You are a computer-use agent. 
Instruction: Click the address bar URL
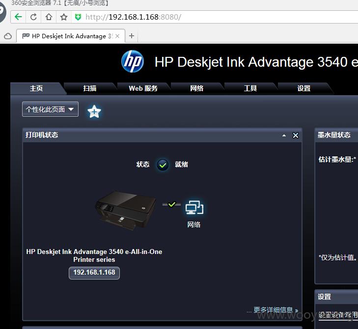click(134, 17)
